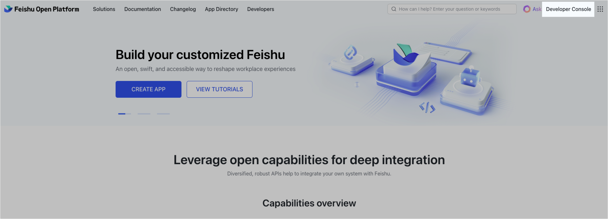Open the Documentation menu item
The width and height of the screenshot is (608, 219).
[143, 9]
